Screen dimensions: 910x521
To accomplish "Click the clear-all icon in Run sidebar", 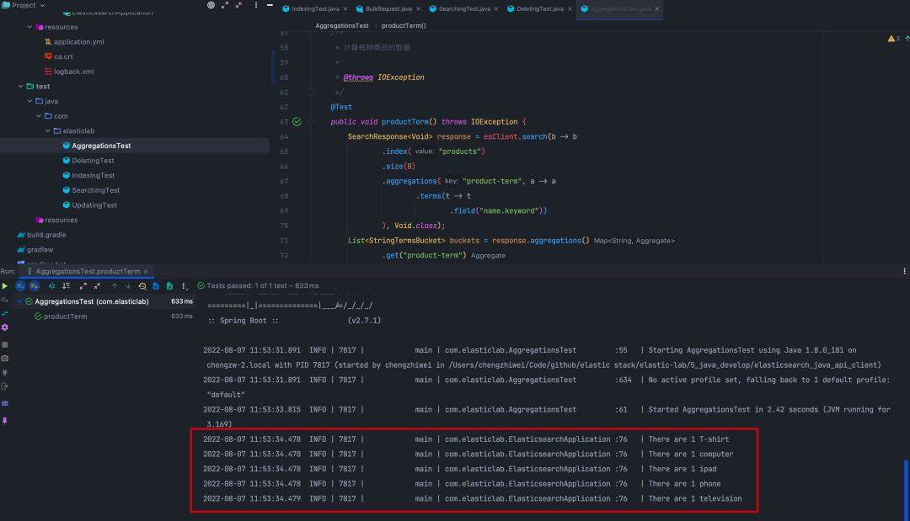I will coord(5,300).
